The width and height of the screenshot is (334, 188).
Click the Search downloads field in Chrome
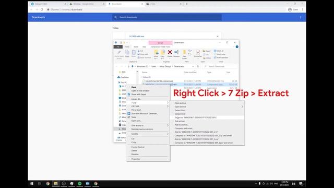tap(167, 17)
